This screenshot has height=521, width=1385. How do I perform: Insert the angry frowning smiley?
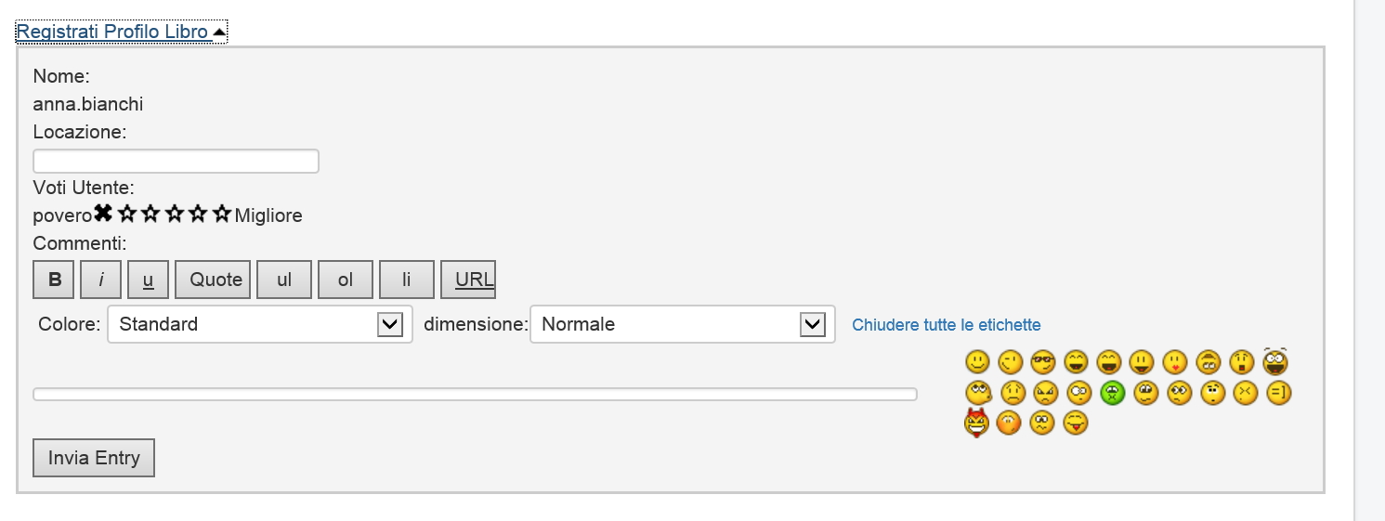(x=1045, y=393)
